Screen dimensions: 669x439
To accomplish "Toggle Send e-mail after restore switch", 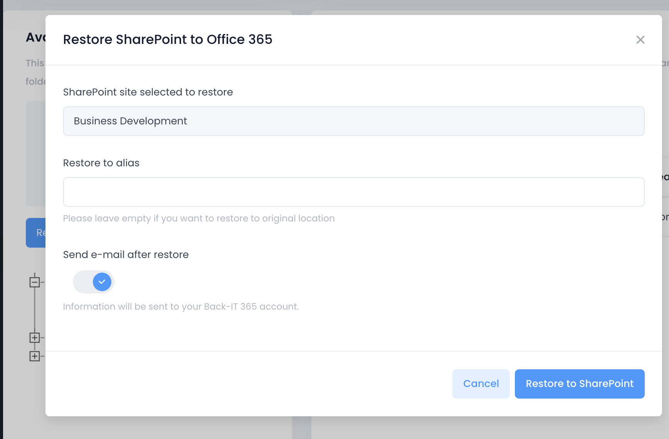I will pos(94,282).
